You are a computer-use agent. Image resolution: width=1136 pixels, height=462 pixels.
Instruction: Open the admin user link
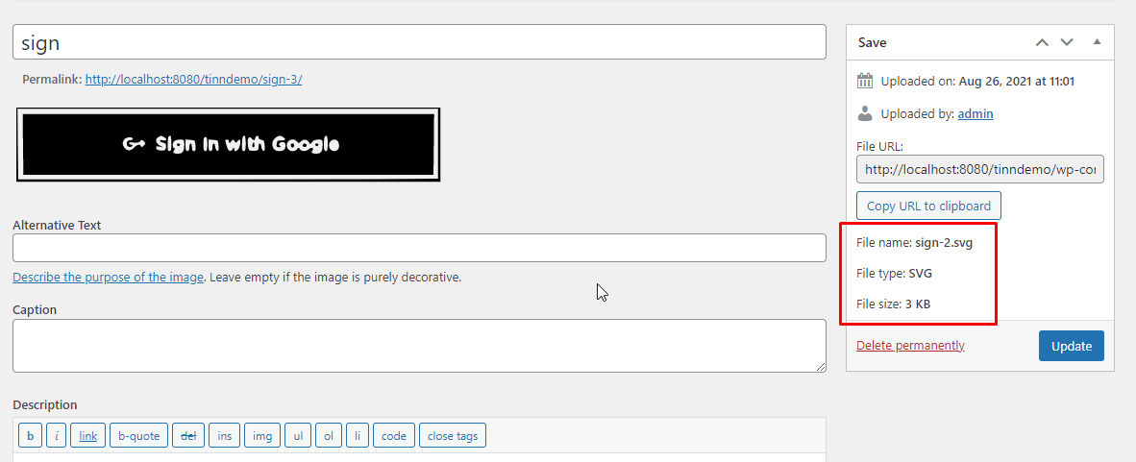(x=975, y=113)
